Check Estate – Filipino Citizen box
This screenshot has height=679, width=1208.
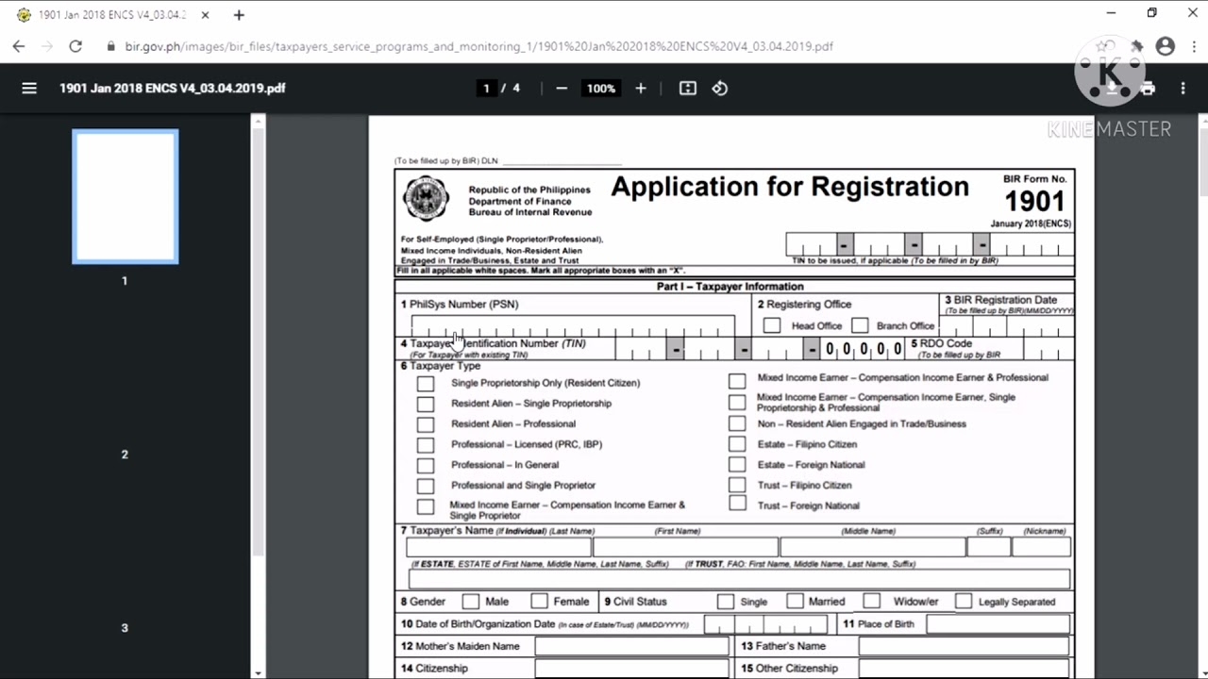click(x=737, y=444)
